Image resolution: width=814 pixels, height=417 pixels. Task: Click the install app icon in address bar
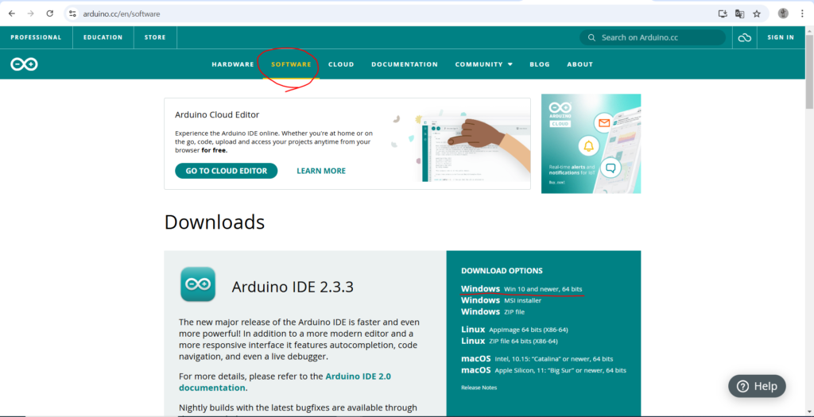[x=722, y=14]
